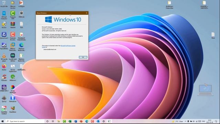Open the Recycle Bin desktop icon
The height and width of the screenshot is (124, 220).
click(x=4, y=4)
